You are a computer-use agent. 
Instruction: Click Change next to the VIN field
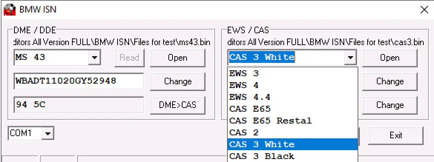point(177,81)
